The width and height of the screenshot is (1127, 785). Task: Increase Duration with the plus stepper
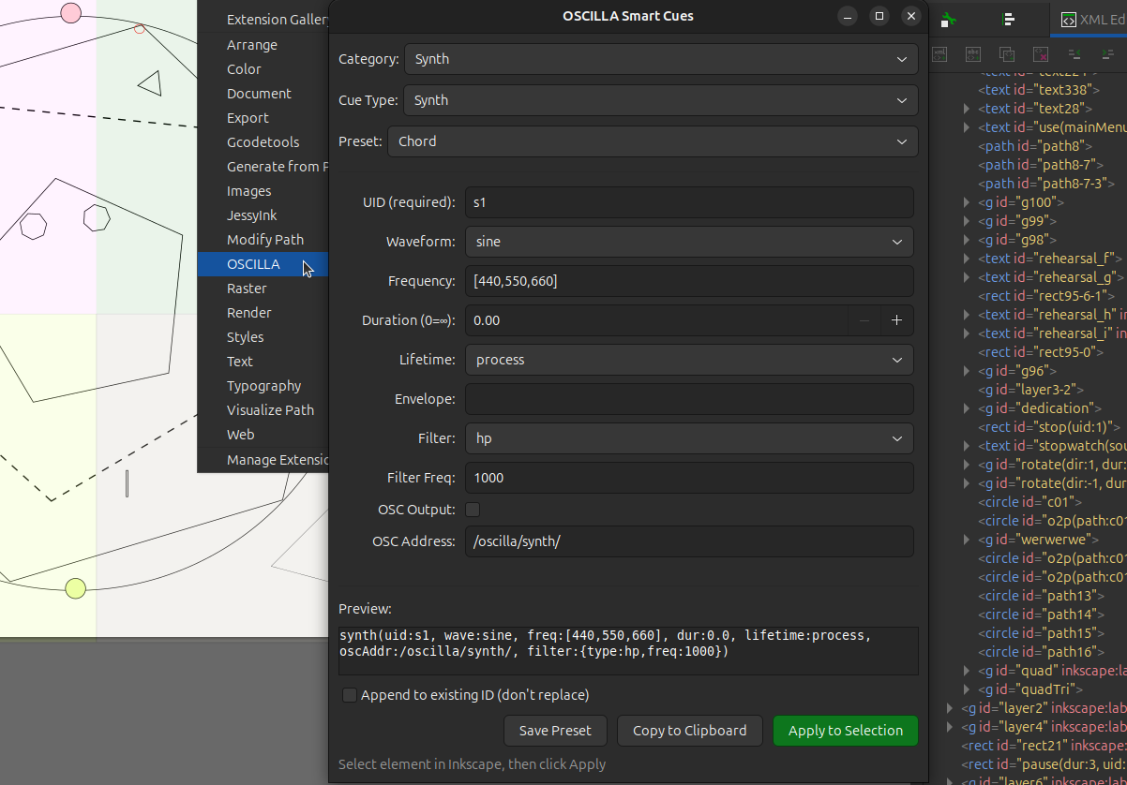[x=896, y=320]
